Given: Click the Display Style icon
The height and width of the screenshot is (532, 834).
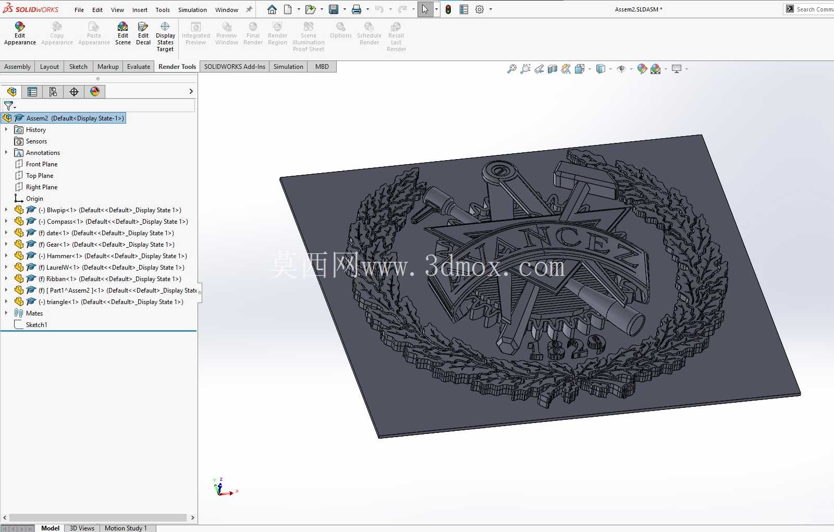Looking at the screenshot, I should coord(600,69).
